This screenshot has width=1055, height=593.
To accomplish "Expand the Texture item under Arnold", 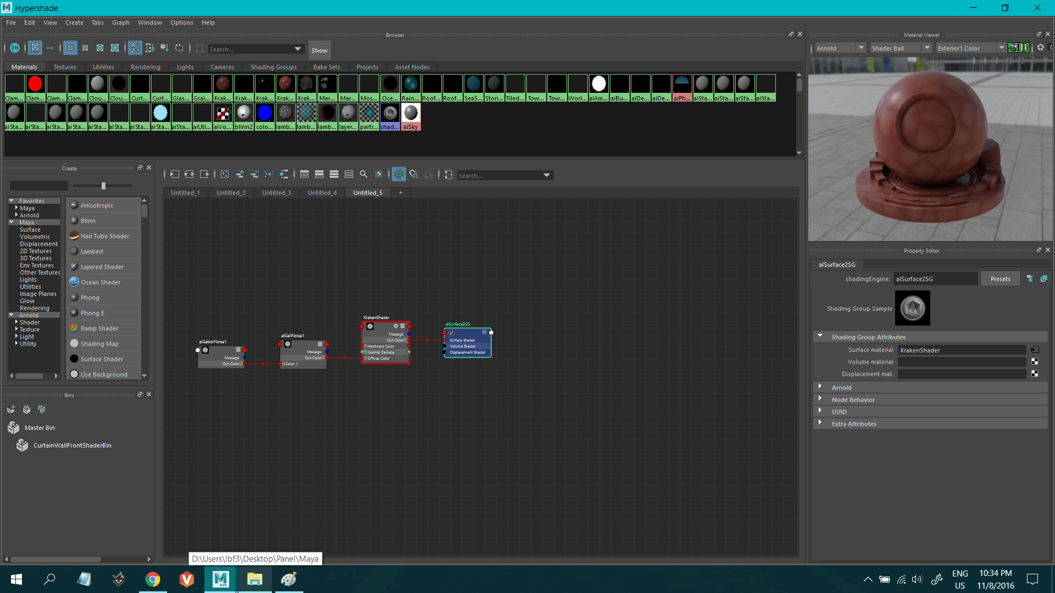I will [16, 329].
